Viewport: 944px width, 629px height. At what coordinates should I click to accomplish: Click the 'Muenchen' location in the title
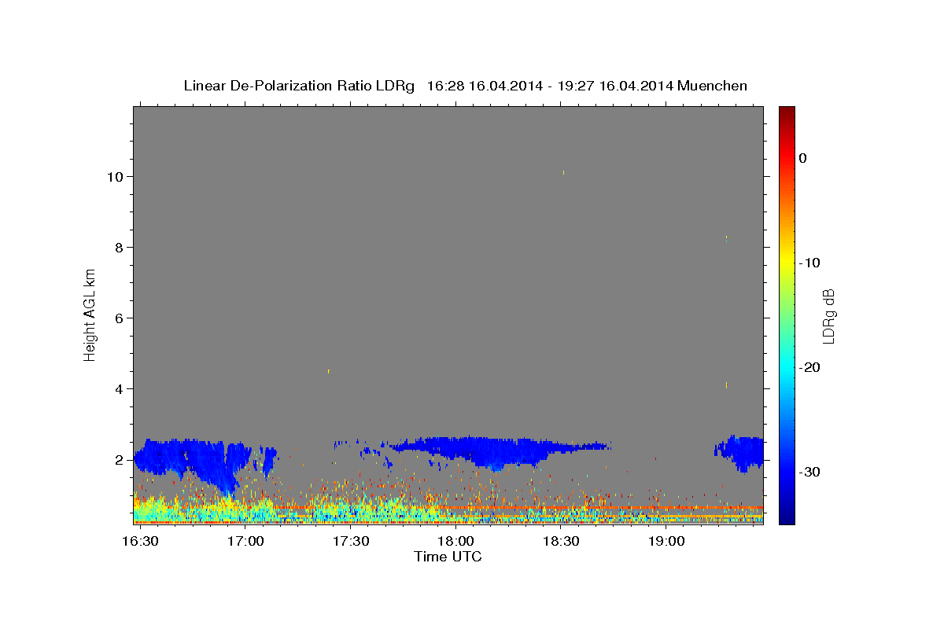click(x=712, y=86)
